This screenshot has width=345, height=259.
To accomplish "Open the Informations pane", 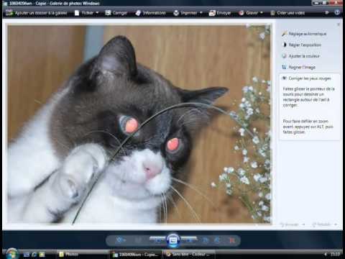I will [x=151, y=13].
